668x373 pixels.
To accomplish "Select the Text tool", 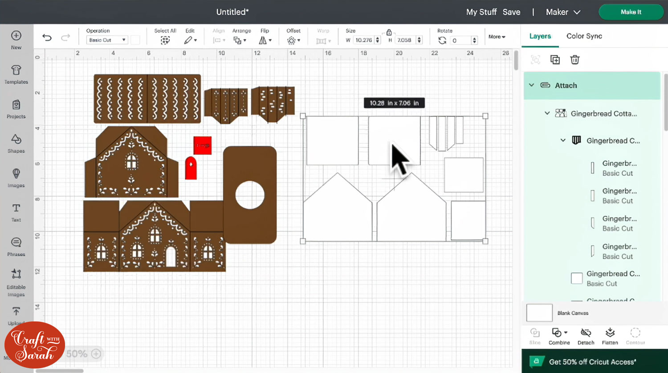I will click(16, 212).
